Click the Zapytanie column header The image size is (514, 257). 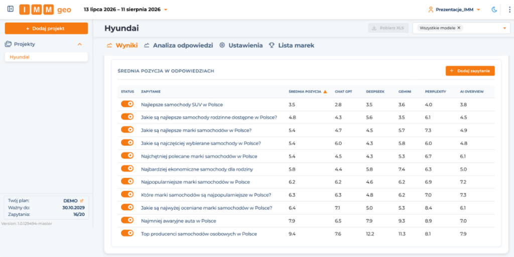coord(151,92)
